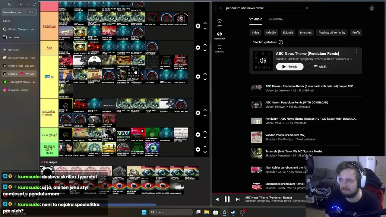Screen dimensions: 386x217
Task: Open settings gear for the Neurazí tier row
Action: (x=198, y=77)
